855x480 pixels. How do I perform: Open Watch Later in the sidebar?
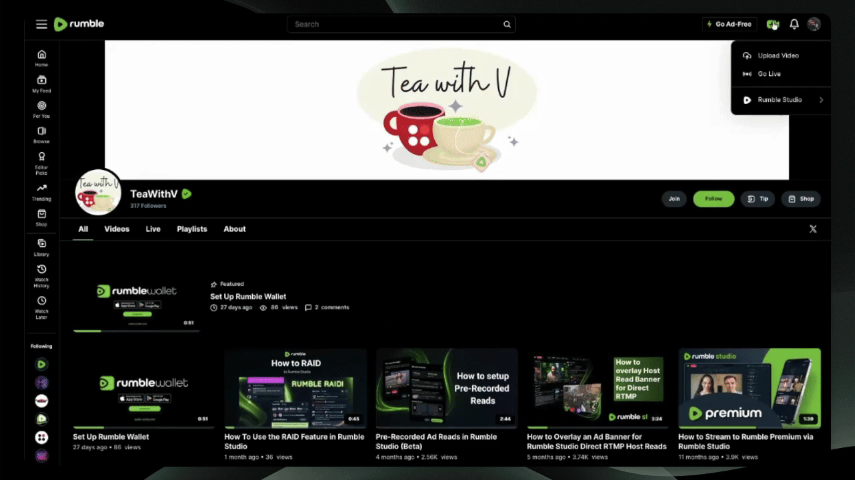(x=41, y=307)
